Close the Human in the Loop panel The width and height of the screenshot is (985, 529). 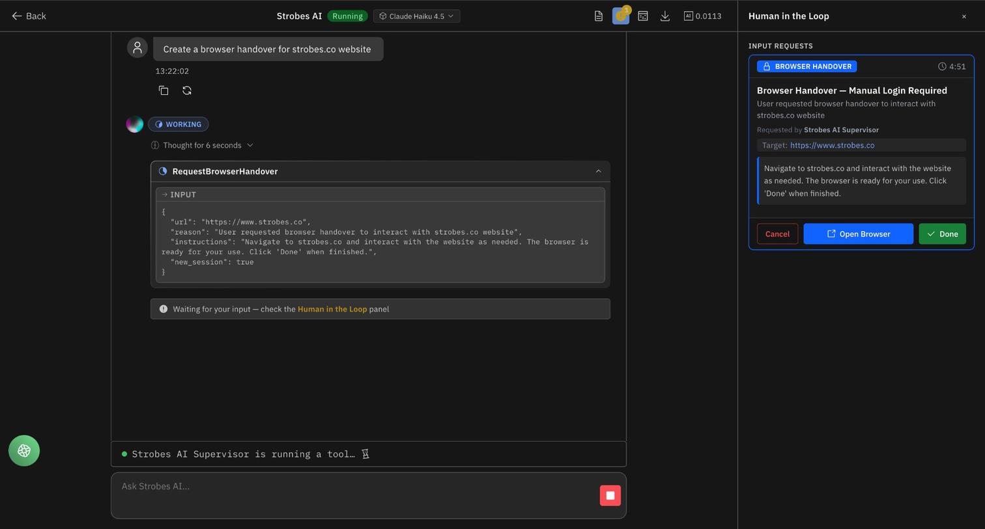click(964, 16)
